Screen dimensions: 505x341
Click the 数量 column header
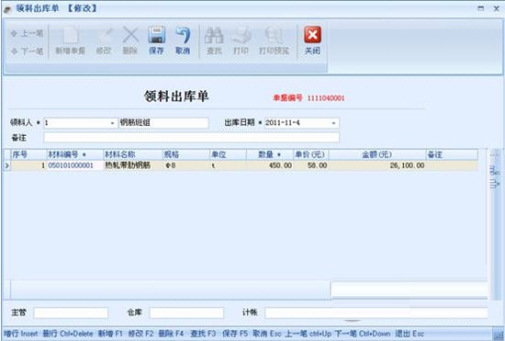pyautogui.click(x=270, y=154)
